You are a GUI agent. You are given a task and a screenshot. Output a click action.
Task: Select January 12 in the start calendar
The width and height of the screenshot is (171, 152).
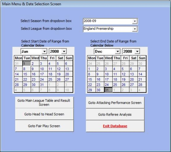click(60, 69)
